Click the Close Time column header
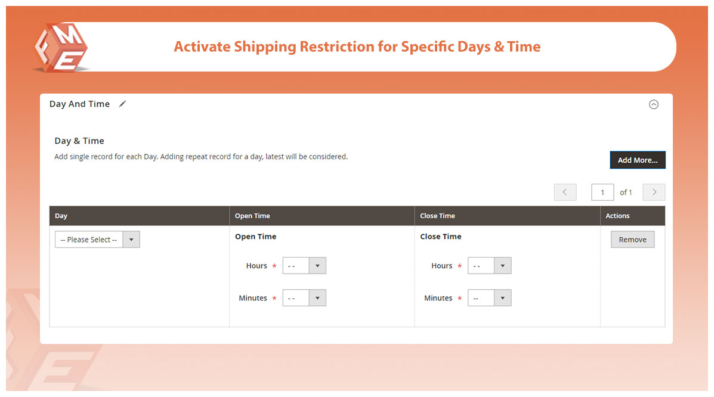 [x=437, y=216]
